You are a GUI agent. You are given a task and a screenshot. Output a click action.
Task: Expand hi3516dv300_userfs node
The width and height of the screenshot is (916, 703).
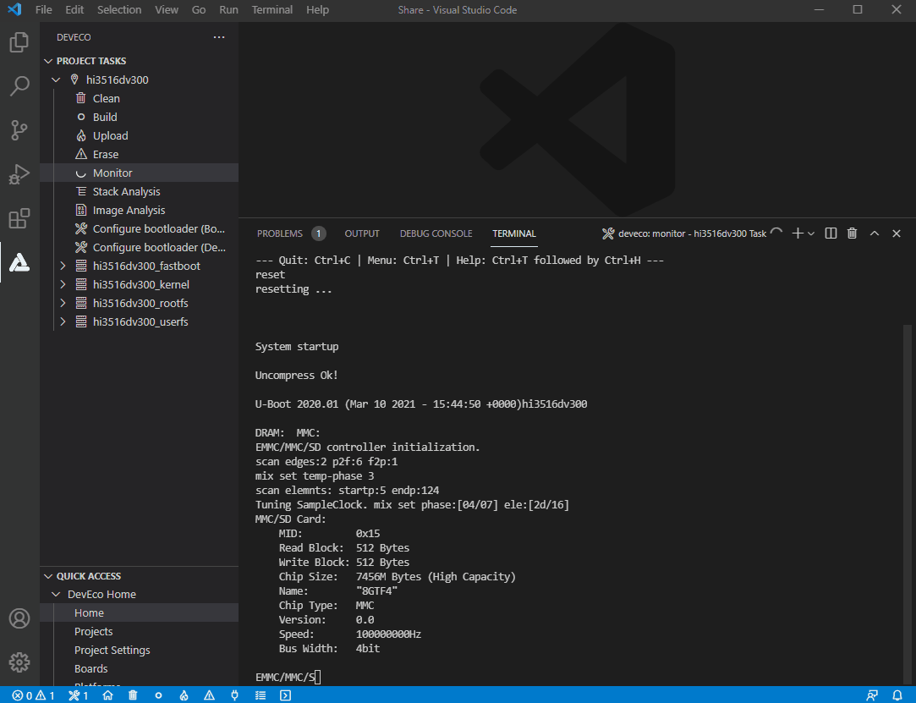(63, 322)
